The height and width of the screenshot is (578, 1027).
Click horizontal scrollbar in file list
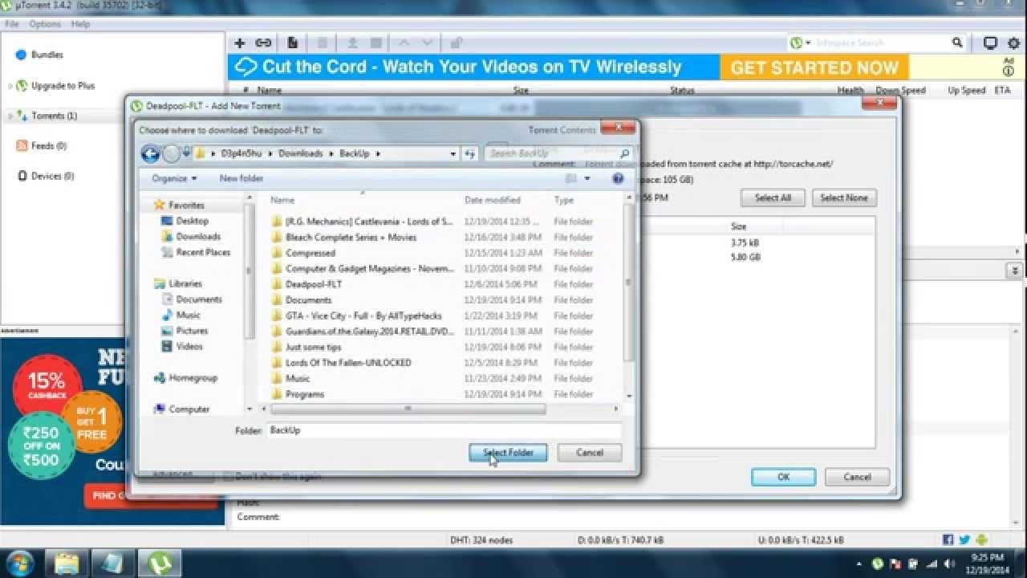coord(408,409)
